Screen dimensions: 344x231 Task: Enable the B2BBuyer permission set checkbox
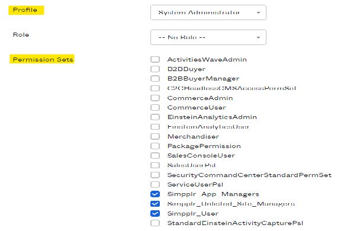tap(155, 69)
